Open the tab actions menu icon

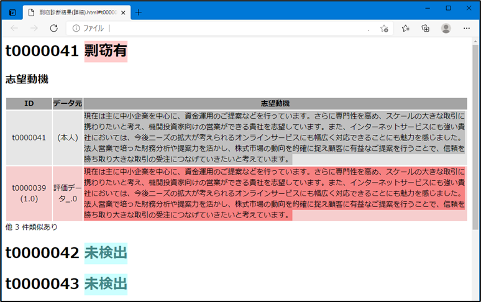tap(12, 12)
